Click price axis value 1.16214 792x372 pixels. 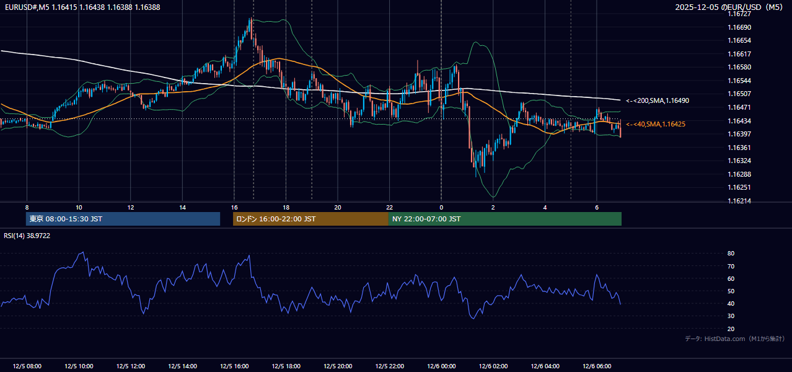tap(740, 201)
